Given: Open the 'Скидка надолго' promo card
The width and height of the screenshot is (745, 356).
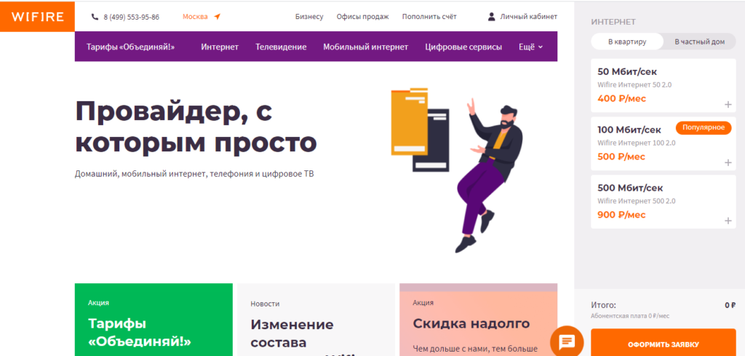Looking at the screenshot, I should pos(479,320).
